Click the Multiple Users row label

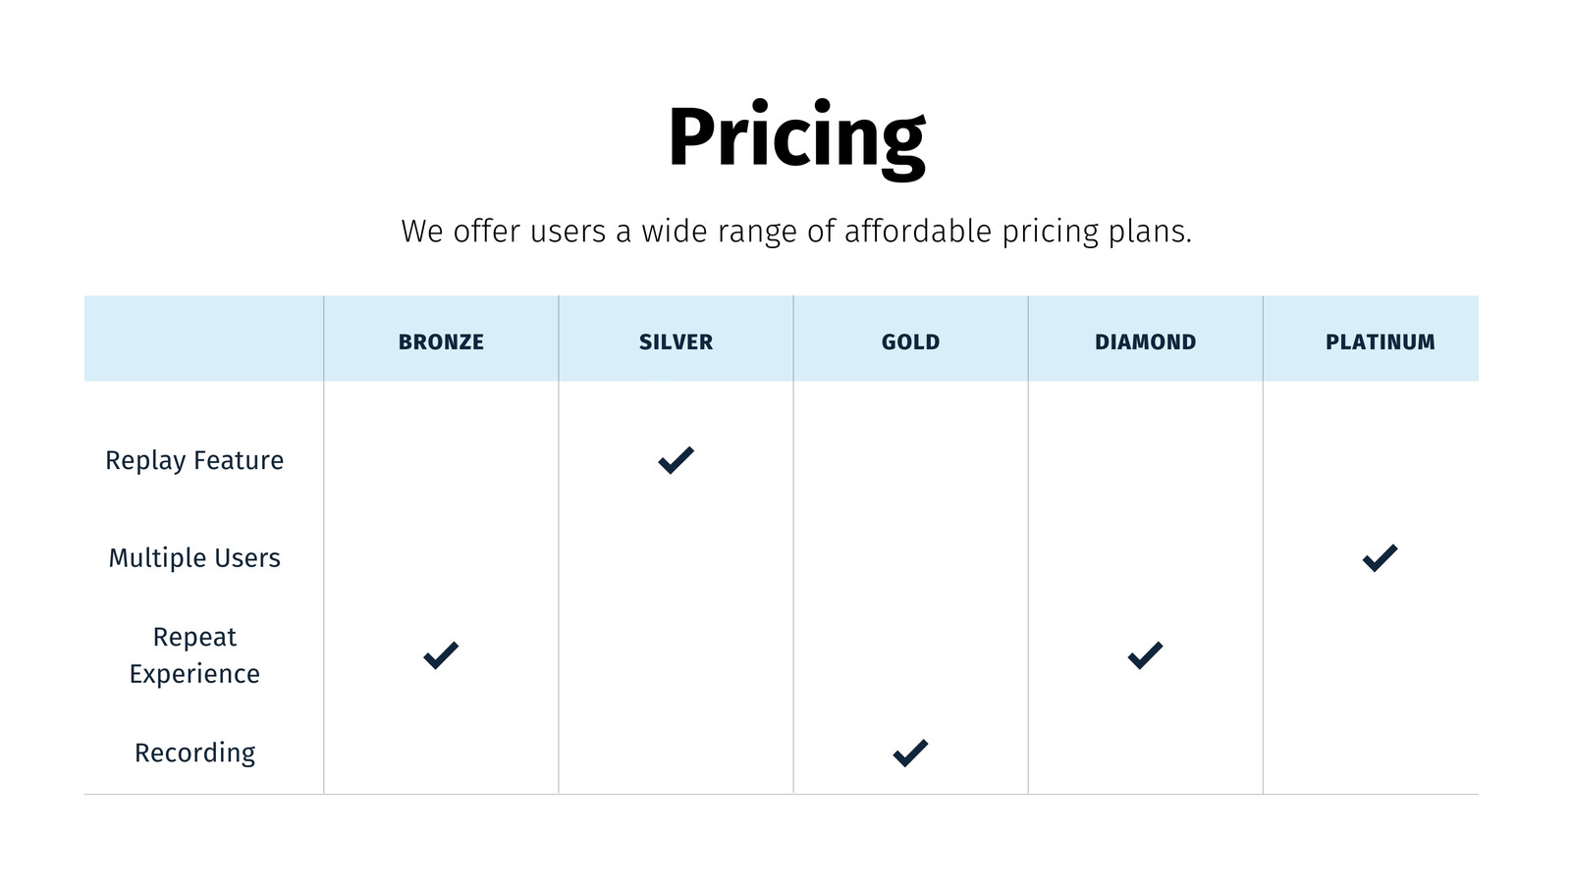tap(194, 557)
